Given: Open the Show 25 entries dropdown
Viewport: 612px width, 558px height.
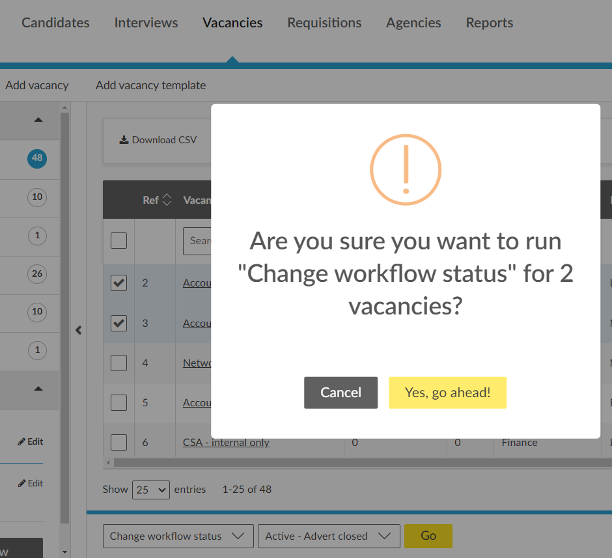Looking at the screenshot, I should 150,490.
